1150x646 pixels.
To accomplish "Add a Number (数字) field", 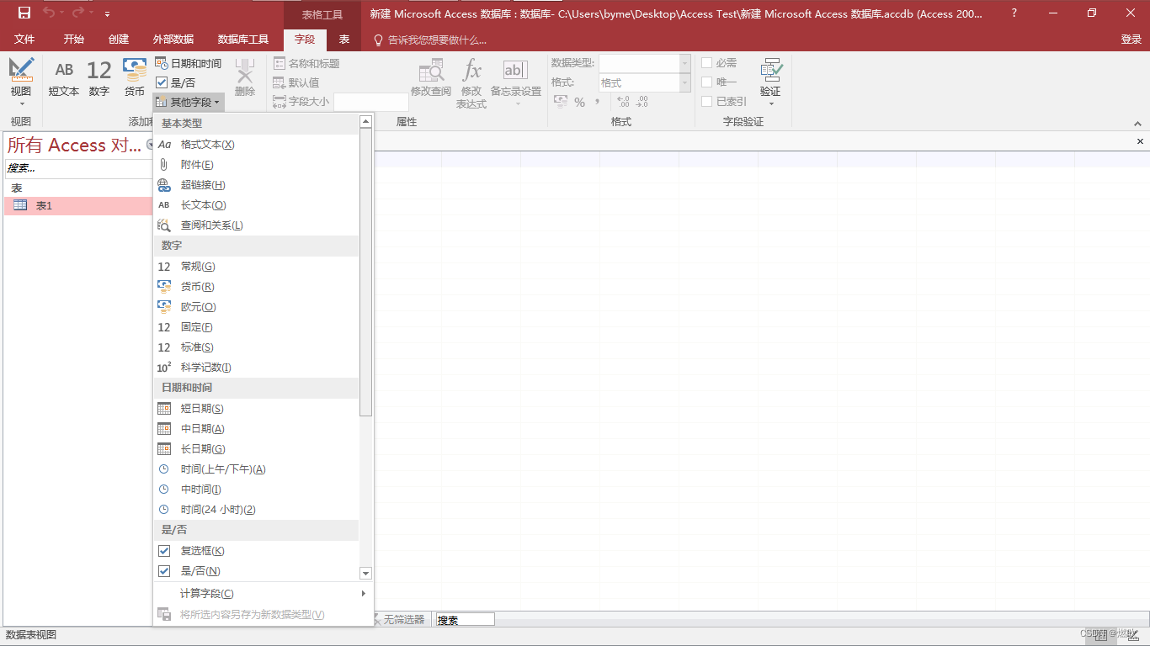I will [x=99, y=78].
